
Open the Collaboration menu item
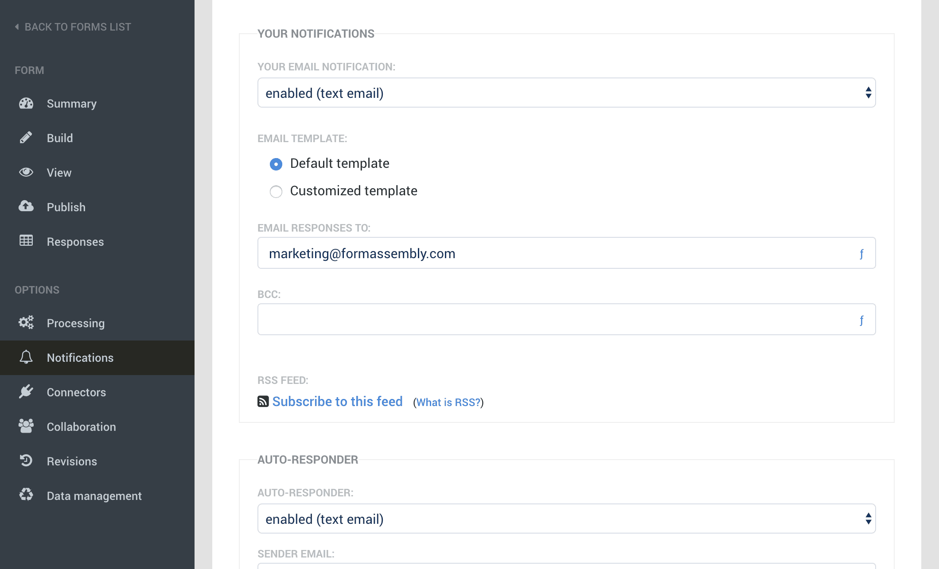tap(82, 427)
